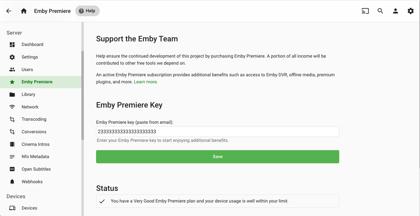The image size is (420, 216).
Task: Click the Server section label
Action: coord(14,33)
